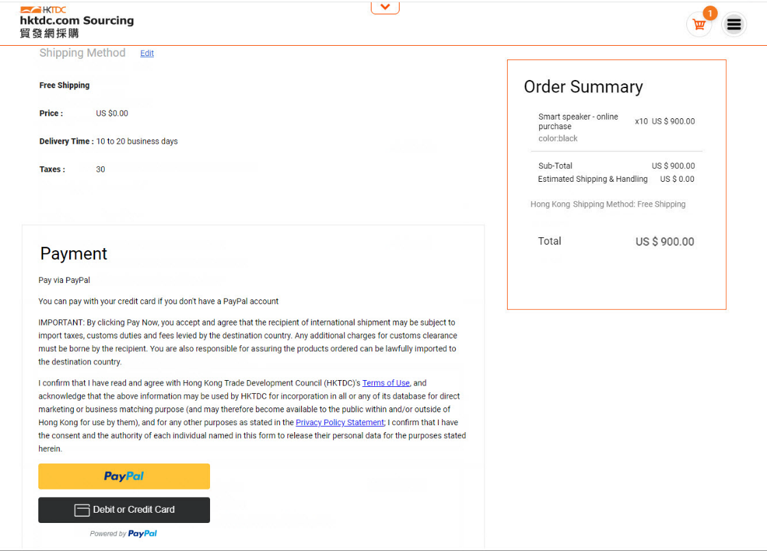Open the shopping cart icon

699,25
